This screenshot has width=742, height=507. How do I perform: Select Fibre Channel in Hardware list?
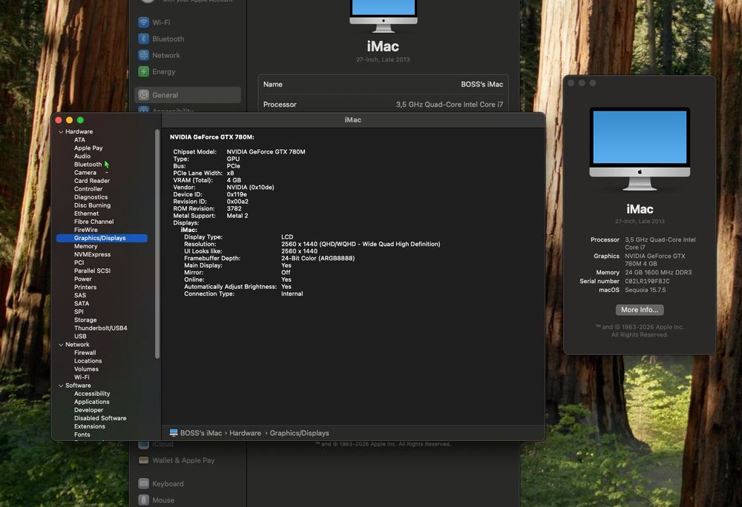pos(93,222)
